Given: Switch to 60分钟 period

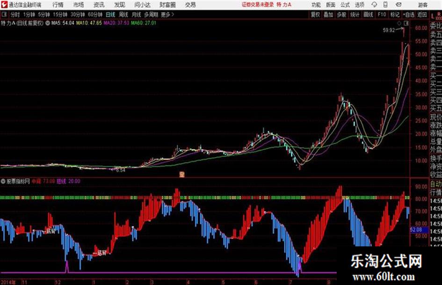Looking at the screenshot, I should tap(95, 15).
